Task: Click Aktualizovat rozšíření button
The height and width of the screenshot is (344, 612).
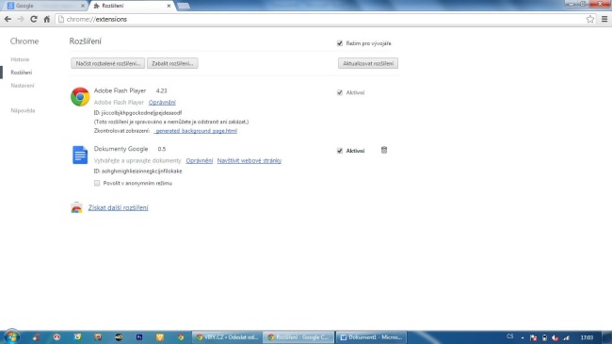Action: (x=368, y=63)
